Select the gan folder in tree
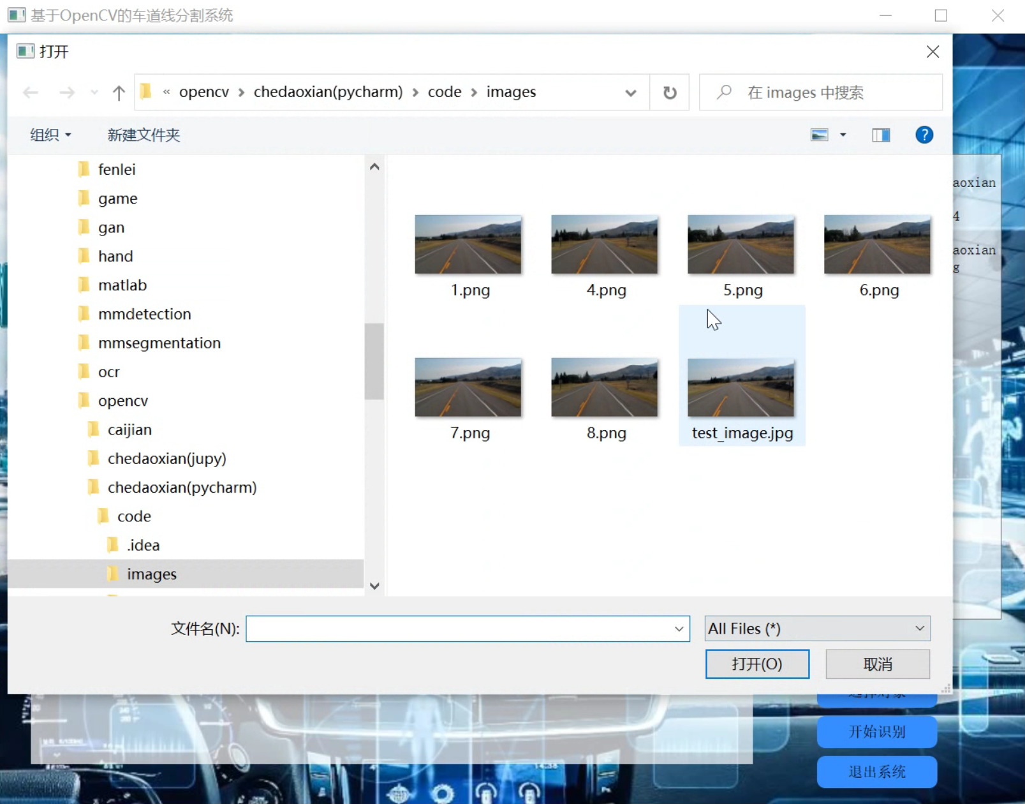 tap(111, 227)
